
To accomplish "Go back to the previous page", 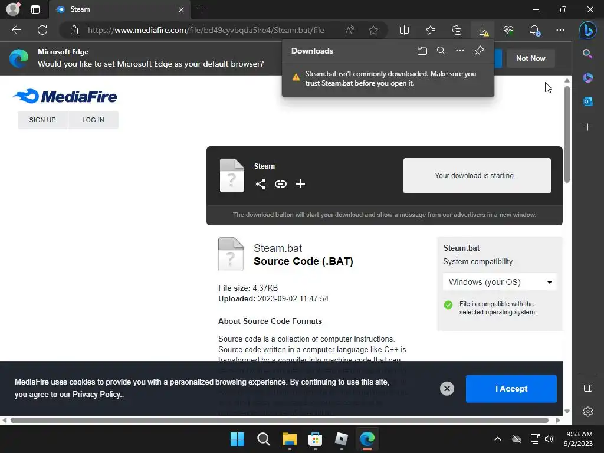I will 16,30.
